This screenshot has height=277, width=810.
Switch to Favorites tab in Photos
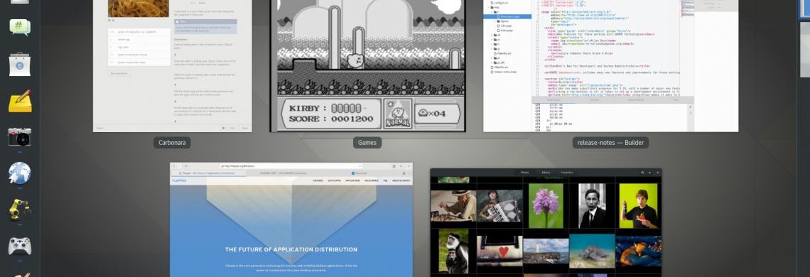pyautogui.click(x=567, y=172)
